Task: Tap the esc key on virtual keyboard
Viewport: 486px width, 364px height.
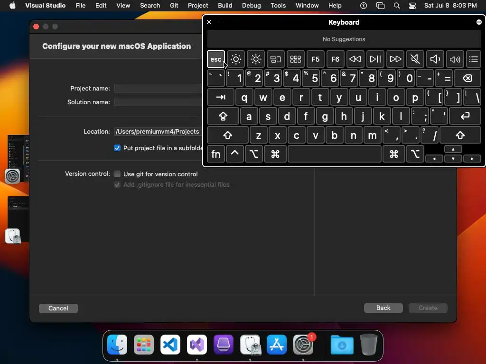Action: point(216,59)
